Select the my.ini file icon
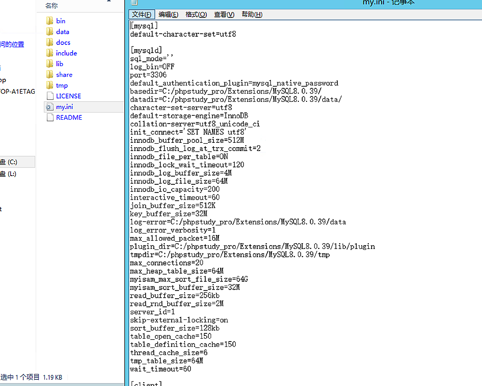 pos(49,107)
